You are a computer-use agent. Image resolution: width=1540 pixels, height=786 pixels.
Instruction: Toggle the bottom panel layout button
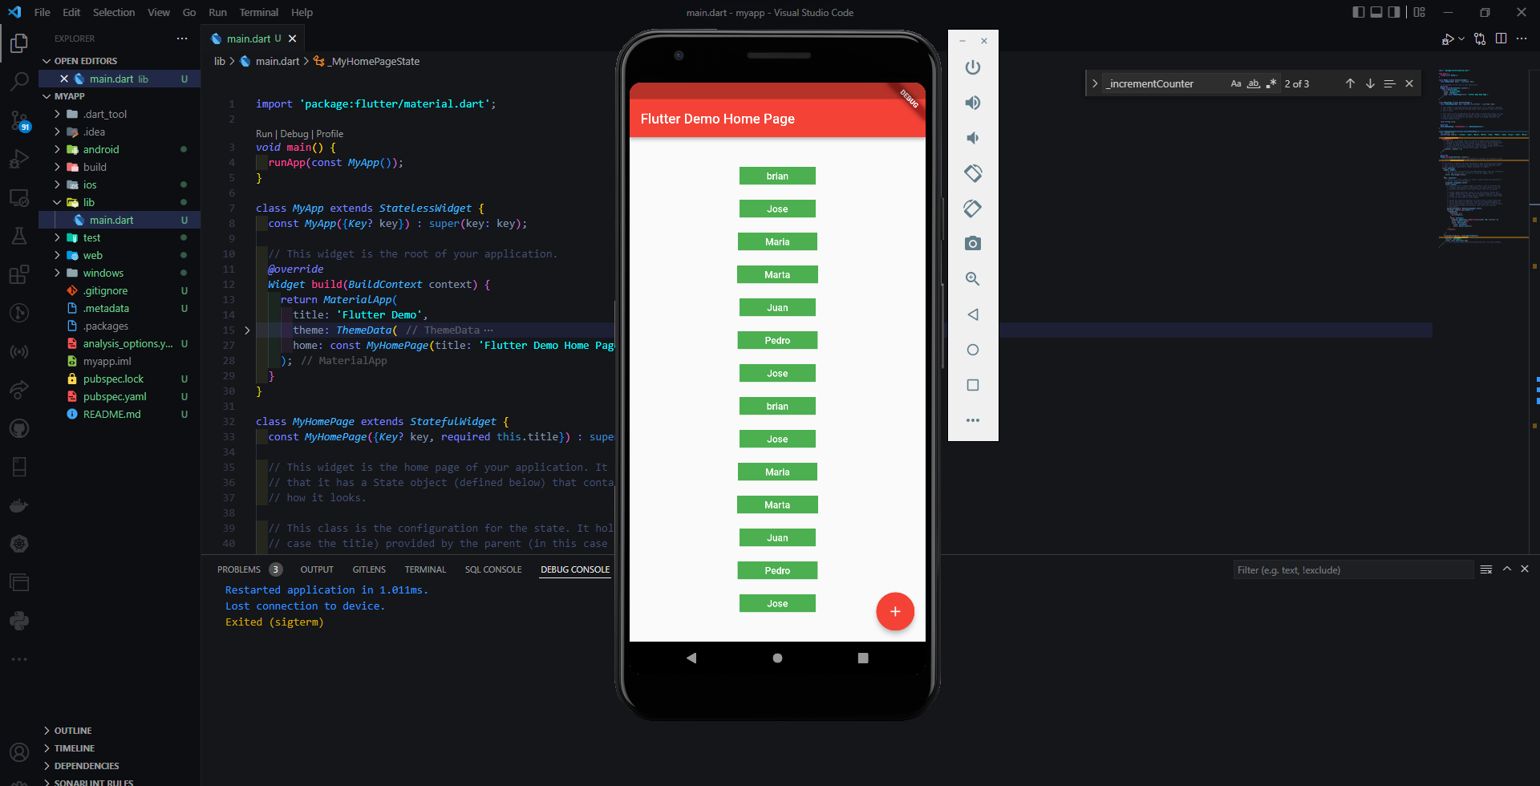1376,12
